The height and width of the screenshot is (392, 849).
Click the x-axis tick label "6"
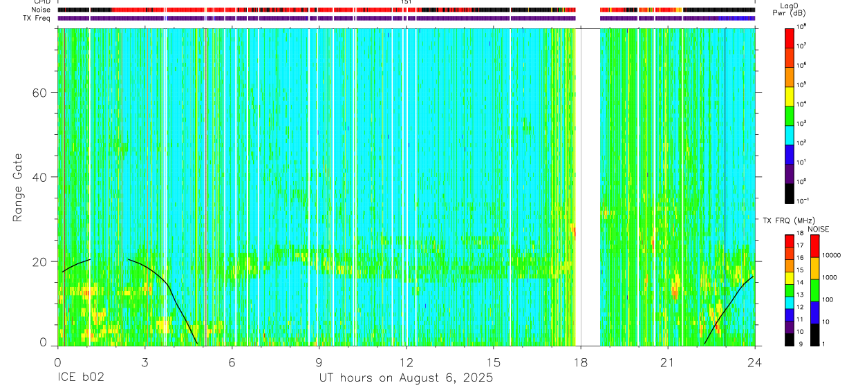tap(232, 363)
